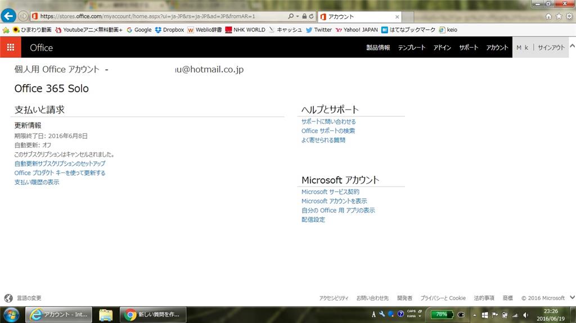Viewport: 576px width, 323px height.
Task: Click the Home icon in browser
Action: coord(548,16)
